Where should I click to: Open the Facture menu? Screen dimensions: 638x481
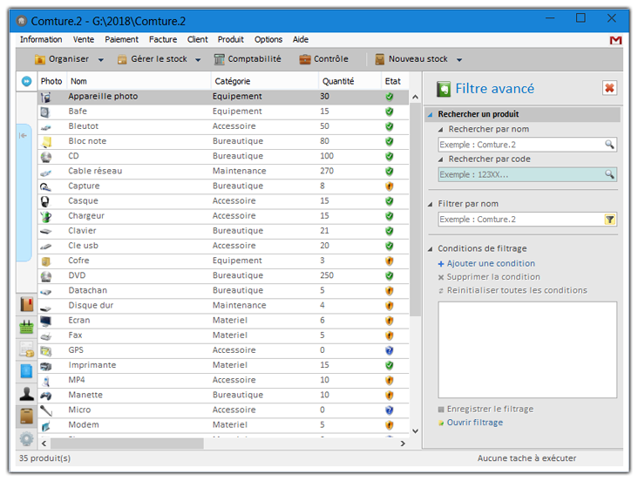[x=162, y=40]
